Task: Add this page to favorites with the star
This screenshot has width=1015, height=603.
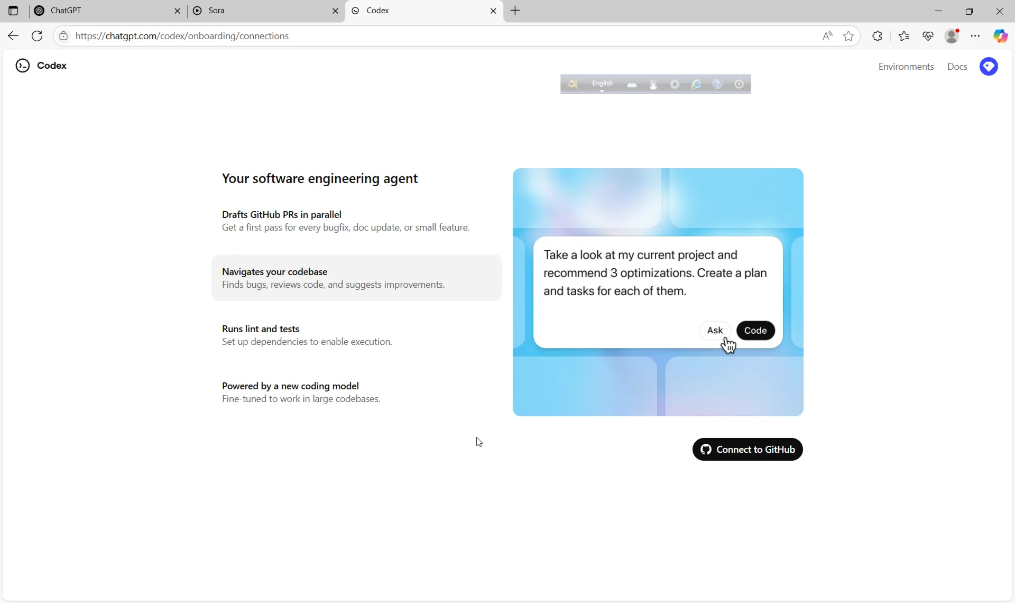Action: point(848,36)
